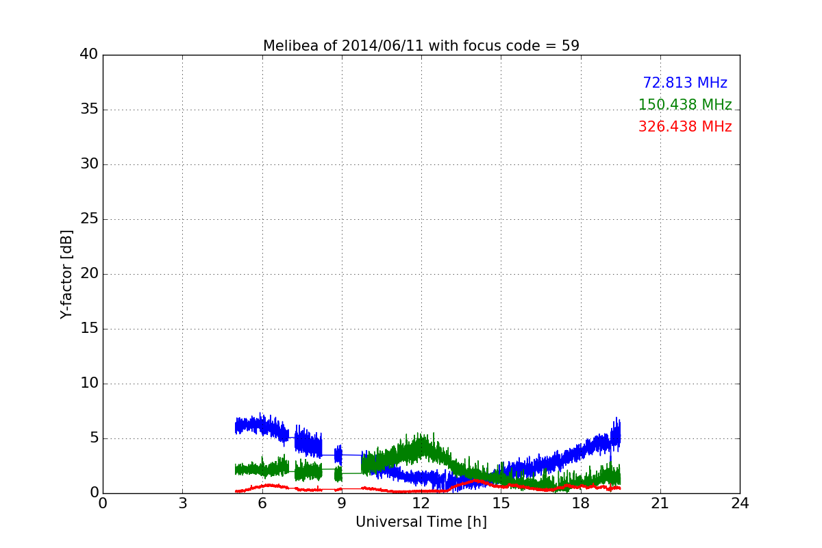Click x-axis tick label '6'
The height and width of the screenshot is (548, 822).
click(x=262, y=503)
